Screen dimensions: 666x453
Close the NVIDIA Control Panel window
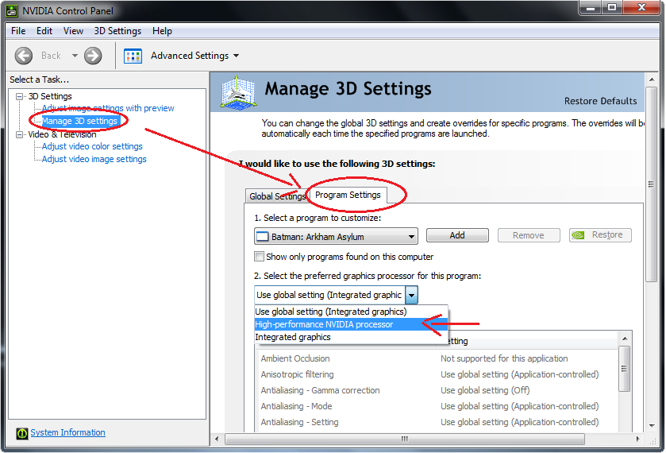tap(642, 8)
